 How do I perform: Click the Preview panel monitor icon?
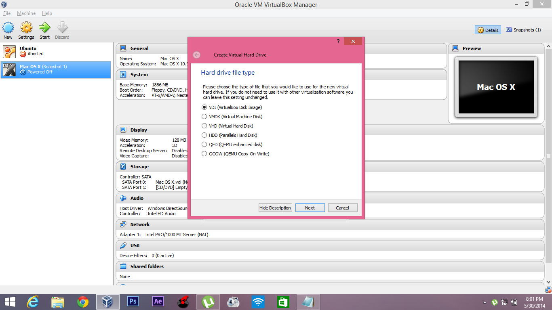(x=455, y=48)
